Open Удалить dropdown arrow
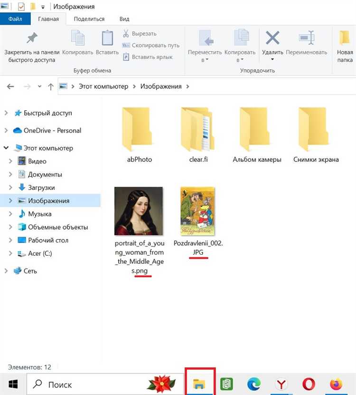 (x=272, y=60)
